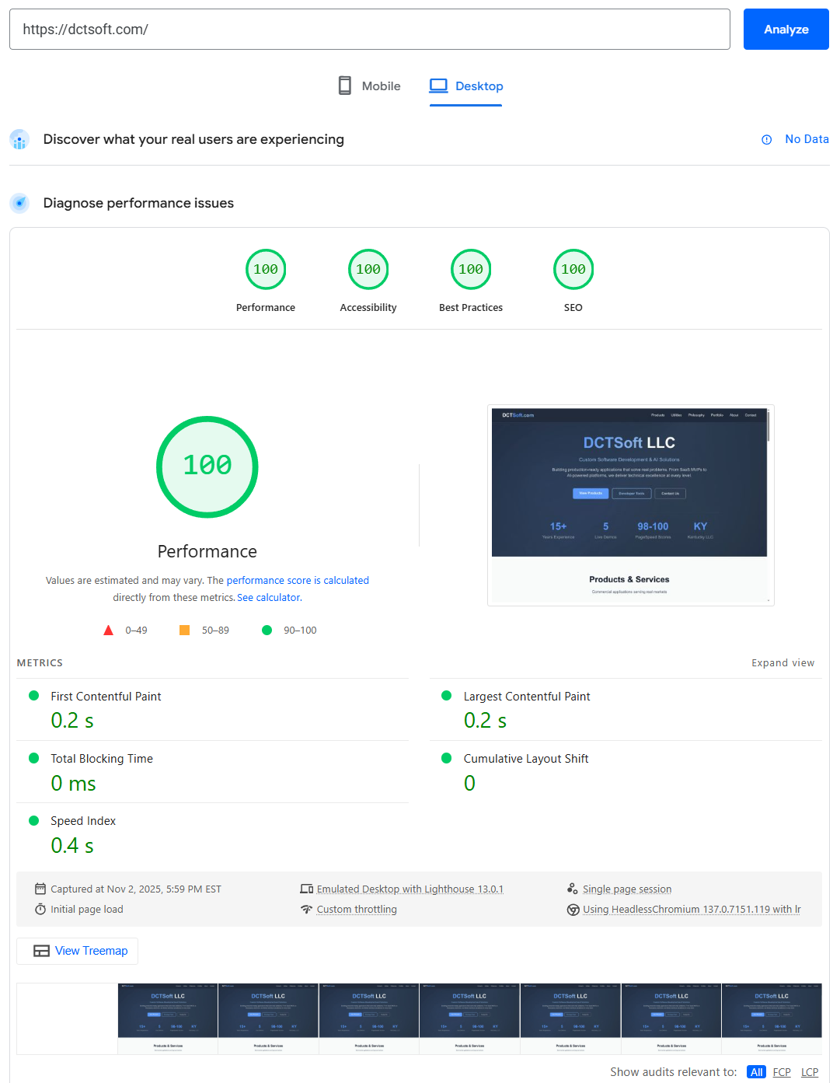Image resolution: width=840 pixels, height=1083 pixels.
Task: Click the Analyze button
Action: (x=786, y=29)
